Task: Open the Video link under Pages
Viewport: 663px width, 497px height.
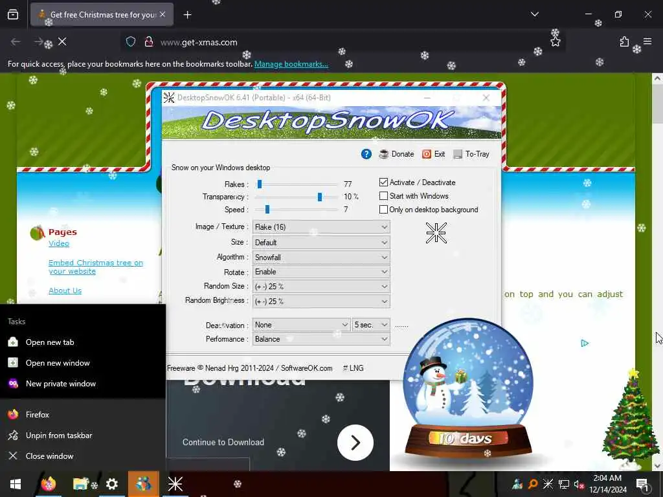Action: (59, 243)
